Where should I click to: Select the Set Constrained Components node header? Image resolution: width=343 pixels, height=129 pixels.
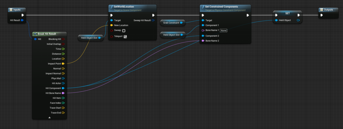[225, 8]
